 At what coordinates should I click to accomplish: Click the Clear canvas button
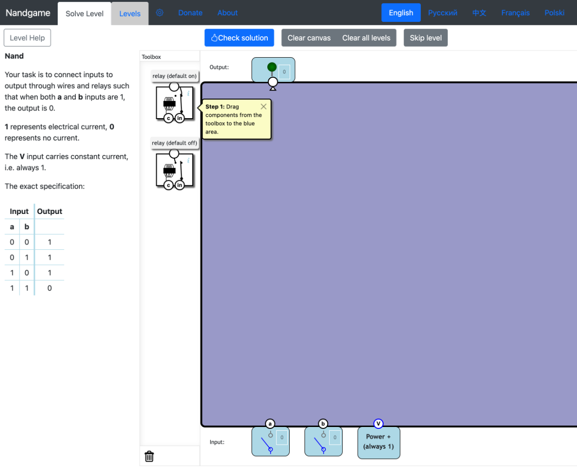coord(309,38)
